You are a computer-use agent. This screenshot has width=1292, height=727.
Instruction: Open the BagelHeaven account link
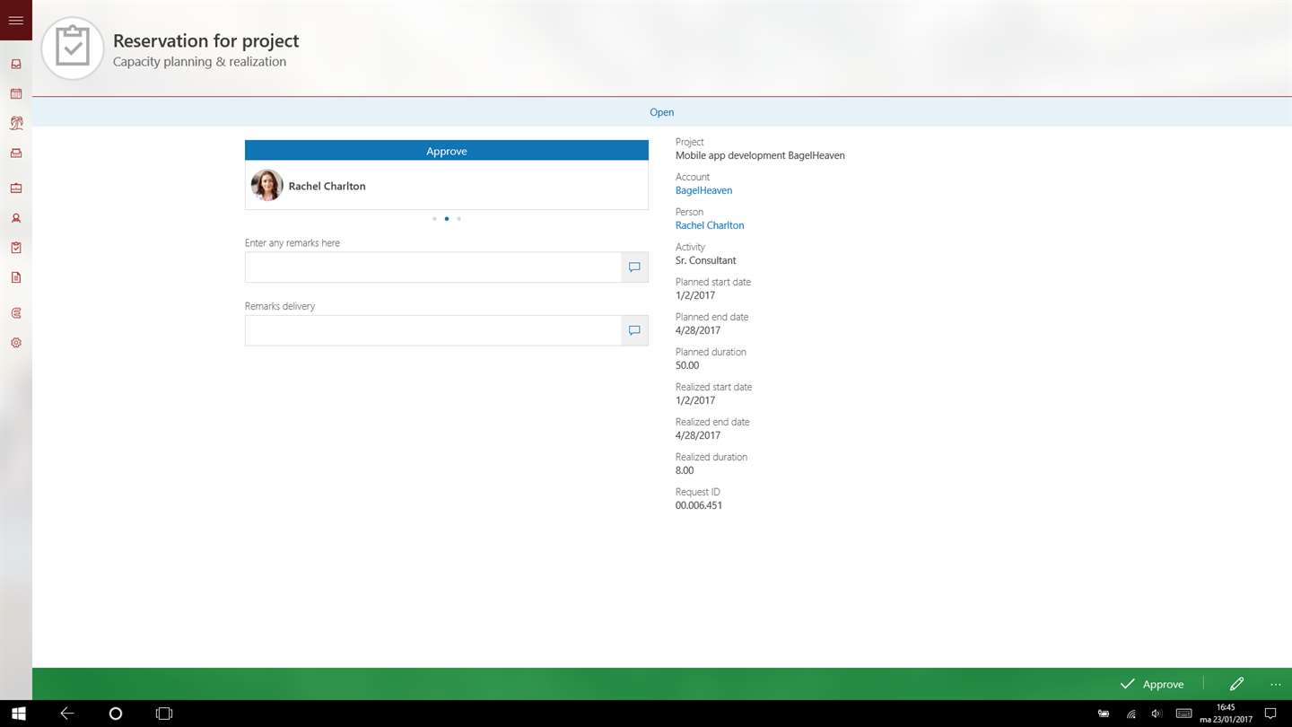pyautogui.click(x=703, y=190)
